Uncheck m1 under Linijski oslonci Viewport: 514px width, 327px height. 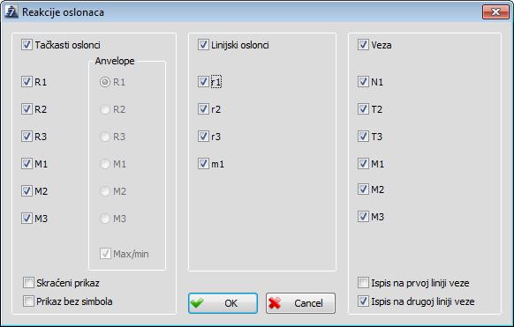[203, 163]
